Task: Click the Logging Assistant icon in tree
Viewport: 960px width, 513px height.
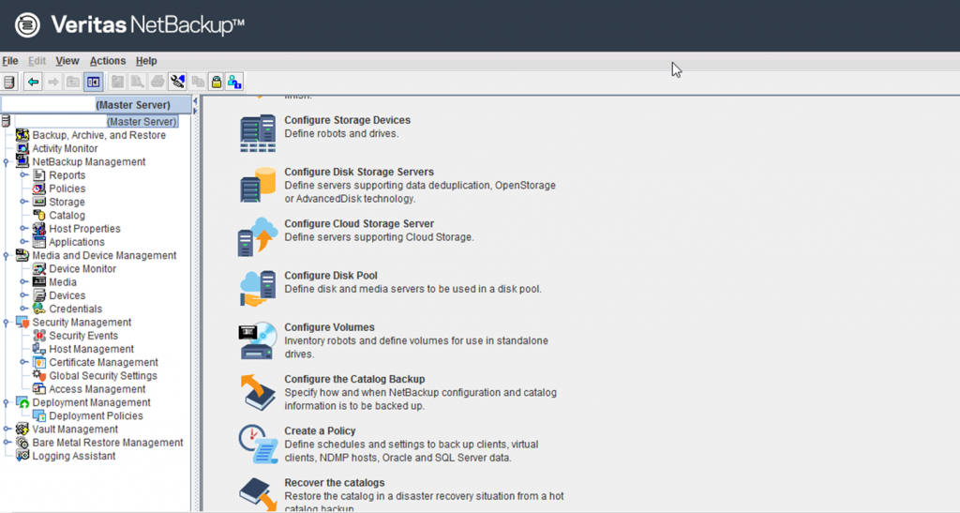Action: pos(22,456)
